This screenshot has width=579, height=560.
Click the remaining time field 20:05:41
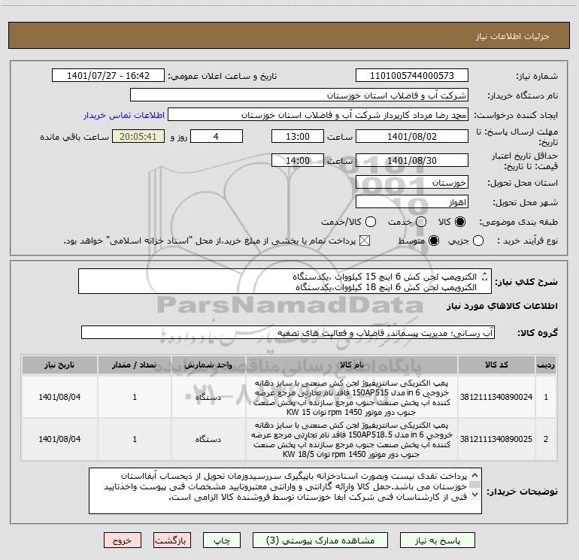(138, 136)
